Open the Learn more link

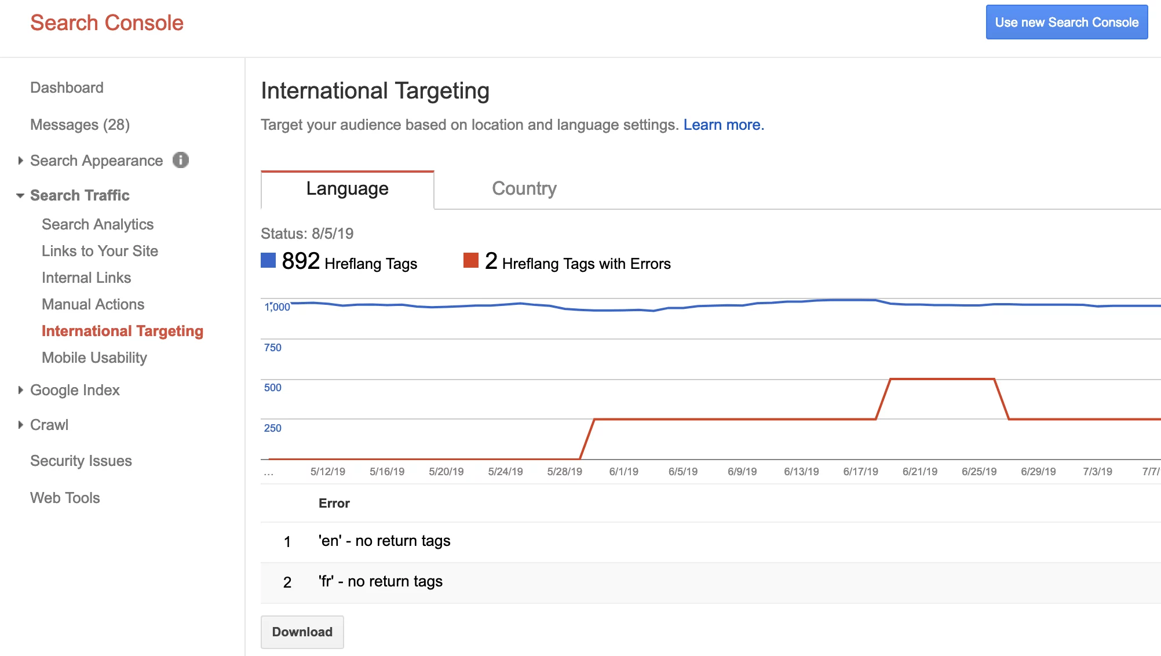click(x=723, y=125)
